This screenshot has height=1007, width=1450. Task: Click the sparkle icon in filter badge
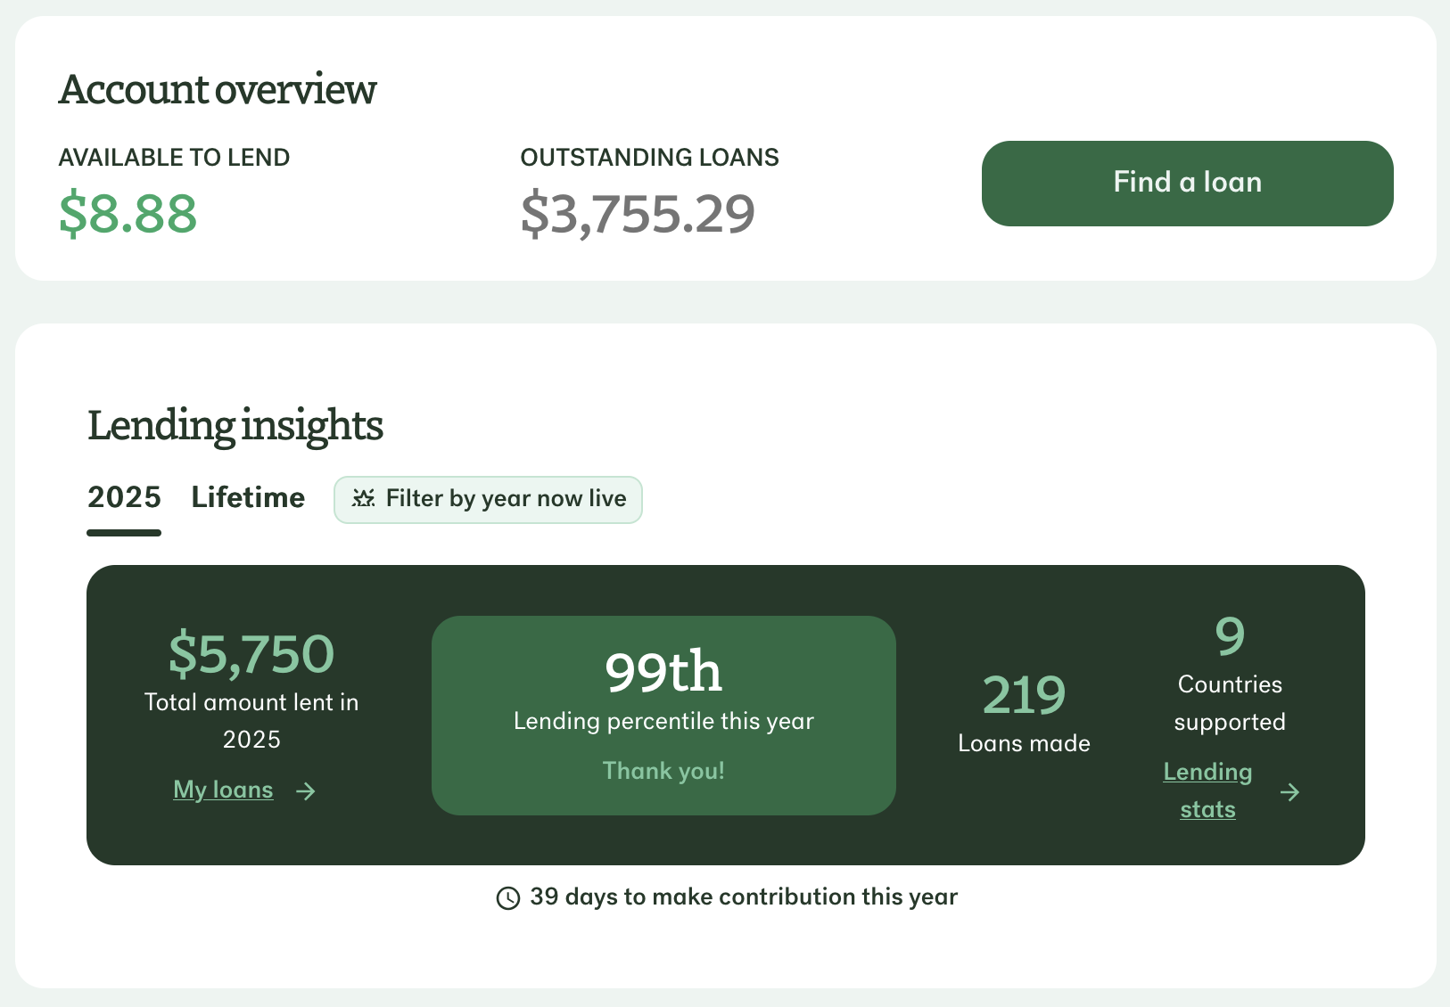[x=363, y=499]
